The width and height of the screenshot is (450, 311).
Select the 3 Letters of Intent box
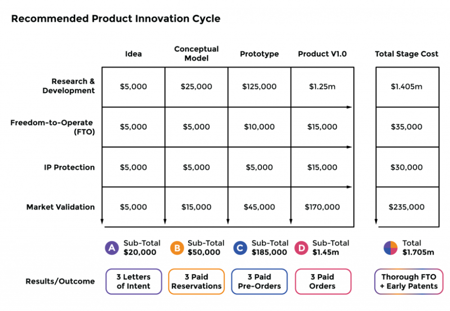point(133,282)
